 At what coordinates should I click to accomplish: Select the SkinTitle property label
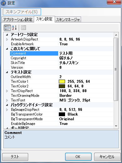point(18,63)
